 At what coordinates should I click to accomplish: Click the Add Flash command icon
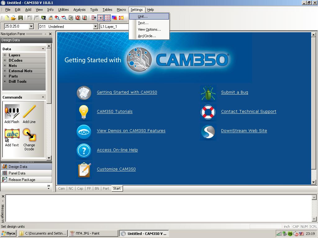tap(12, 112)
